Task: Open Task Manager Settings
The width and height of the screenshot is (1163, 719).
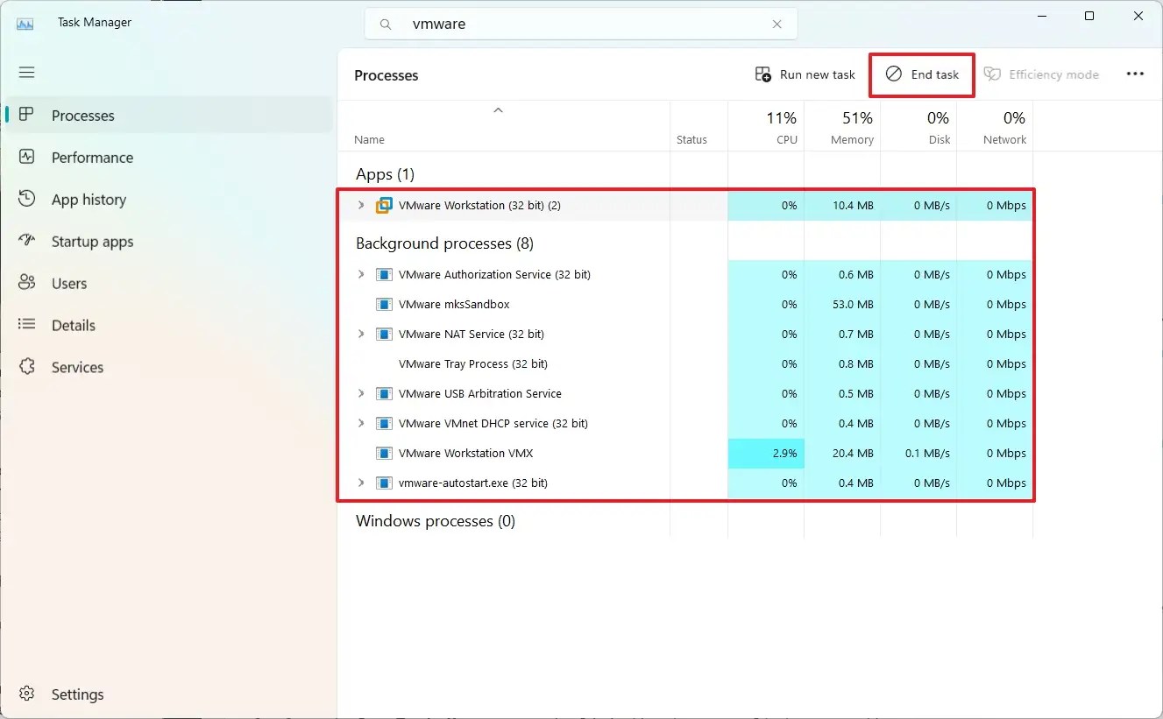Action: click(x=77, y=694)
